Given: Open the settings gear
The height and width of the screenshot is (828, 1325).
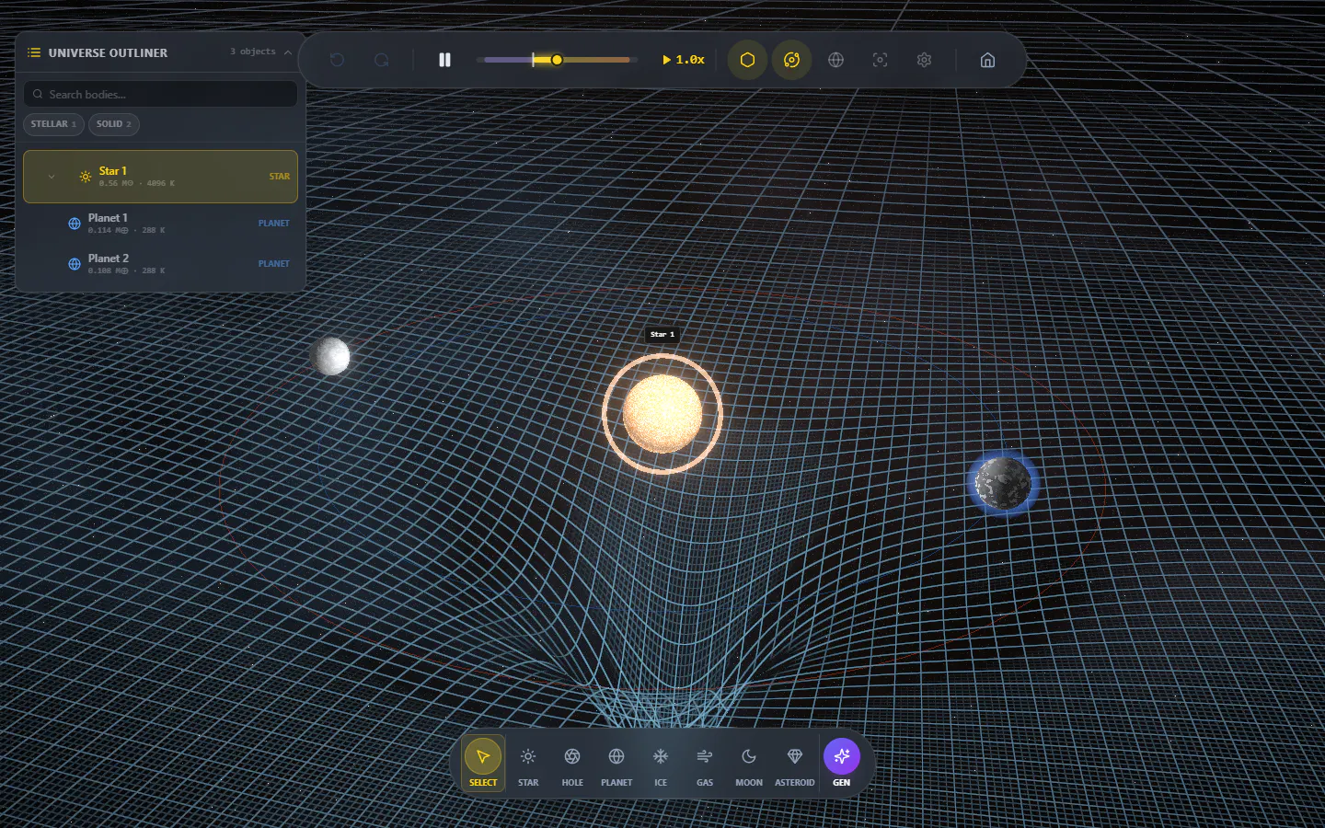Looking at the screenshot, I should coord(924,60).
